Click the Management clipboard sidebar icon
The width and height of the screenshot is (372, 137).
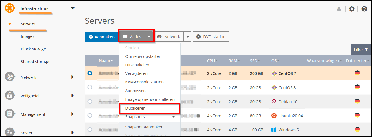tap(10, 114)
